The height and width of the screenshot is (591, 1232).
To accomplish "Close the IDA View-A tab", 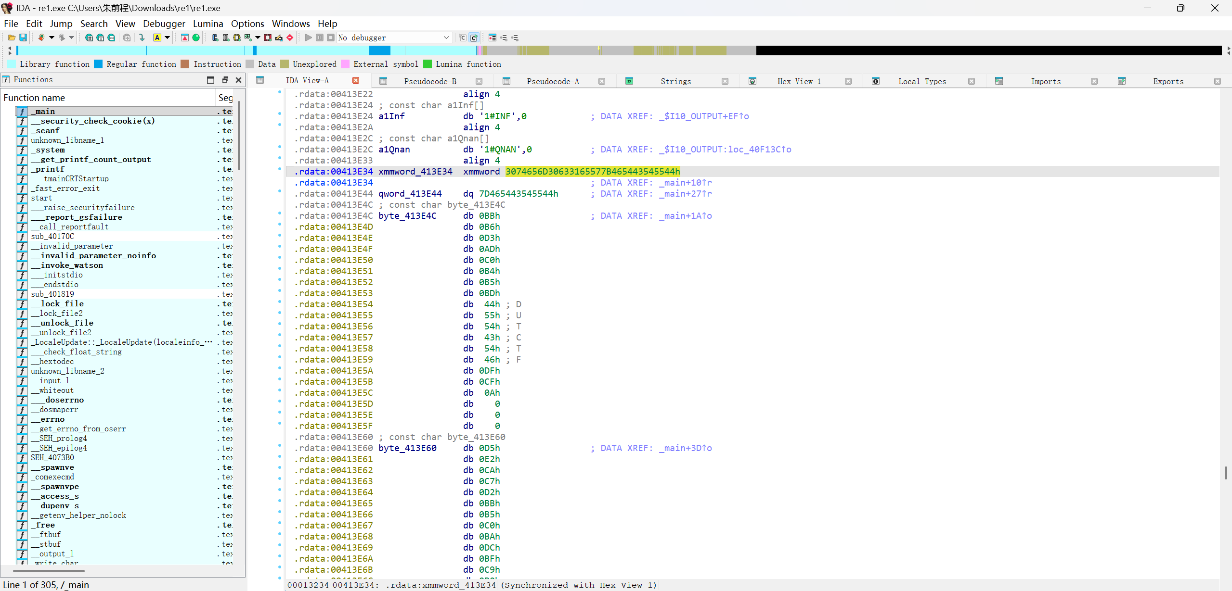I will [356, 80].
